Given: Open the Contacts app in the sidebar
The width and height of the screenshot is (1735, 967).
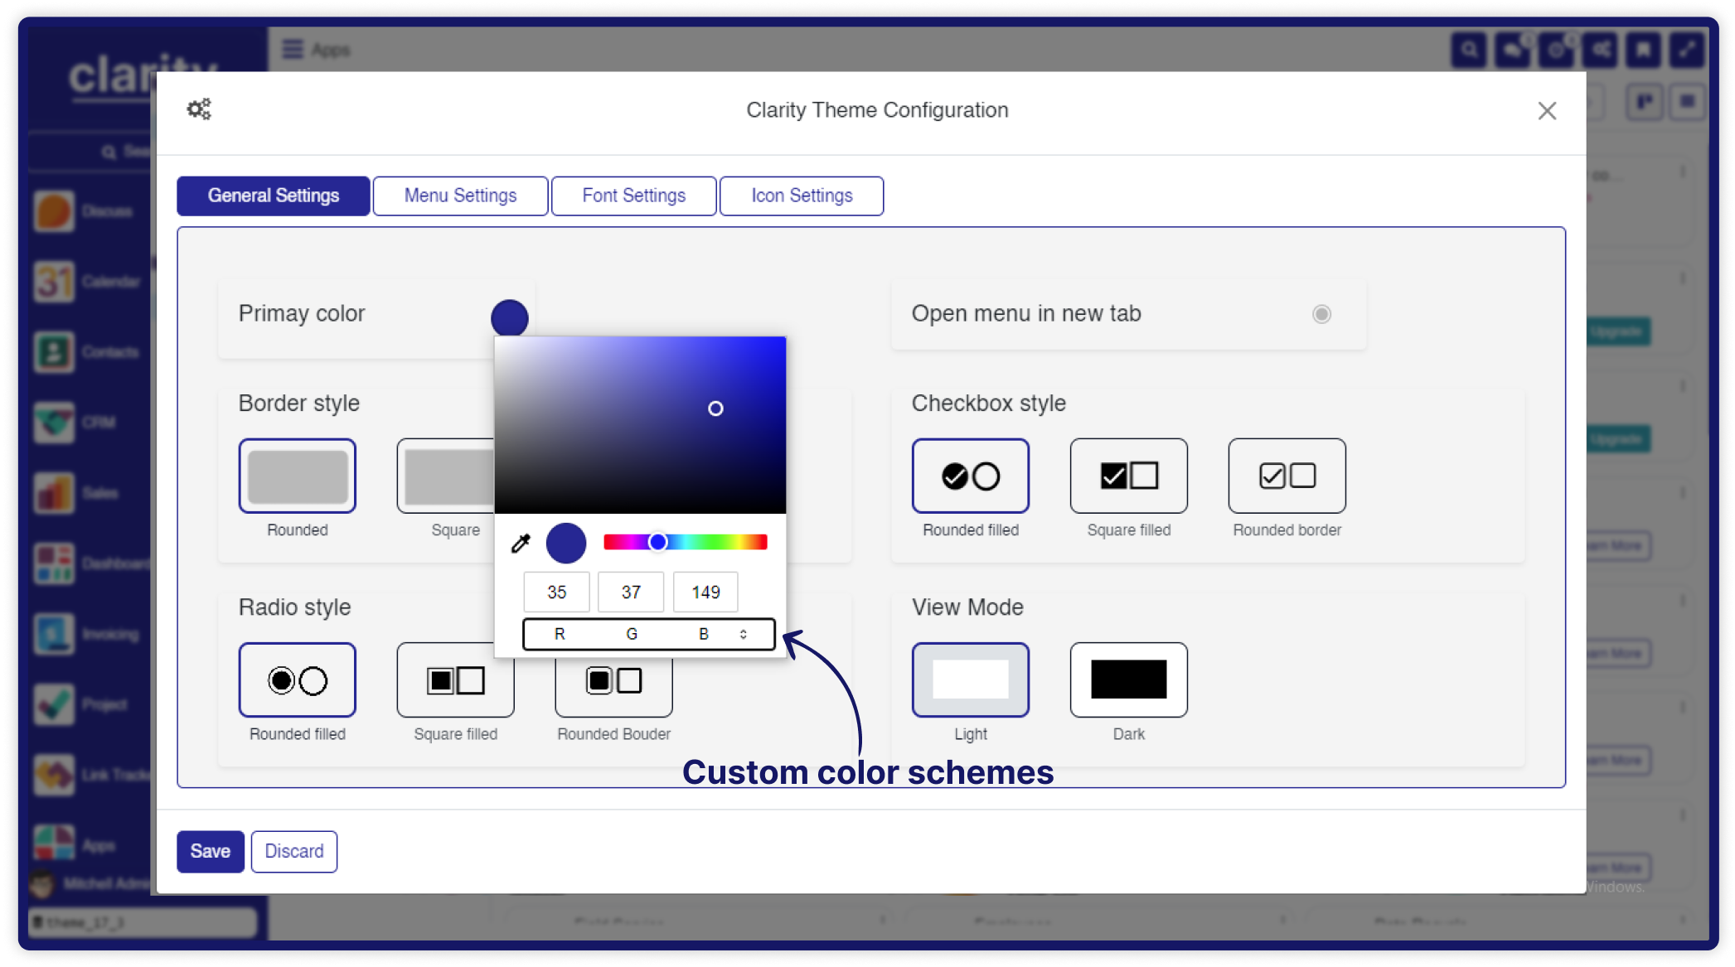Looking at the screenshot, I should [55, 352].
